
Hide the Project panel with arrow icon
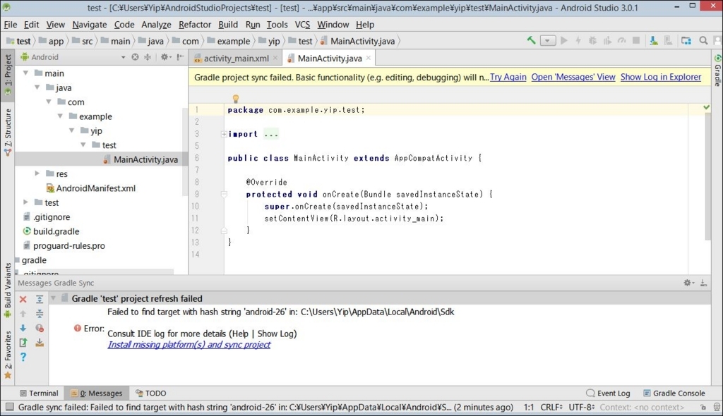click(180, 57)
